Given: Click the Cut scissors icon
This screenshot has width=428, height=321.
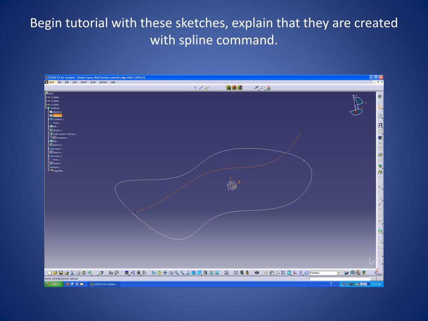Looking at the screenshot, I should point(72,273).
